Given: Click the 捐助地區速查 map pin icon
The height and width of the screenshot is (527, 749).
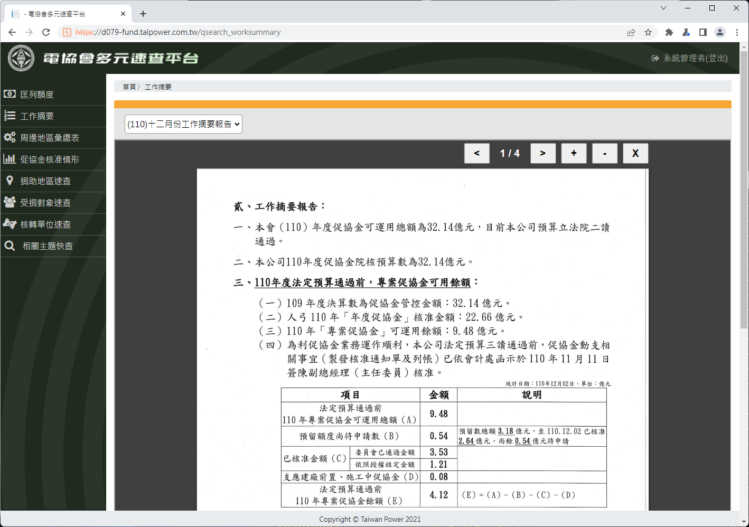Looking at the screenshot, I should [10, 181].
